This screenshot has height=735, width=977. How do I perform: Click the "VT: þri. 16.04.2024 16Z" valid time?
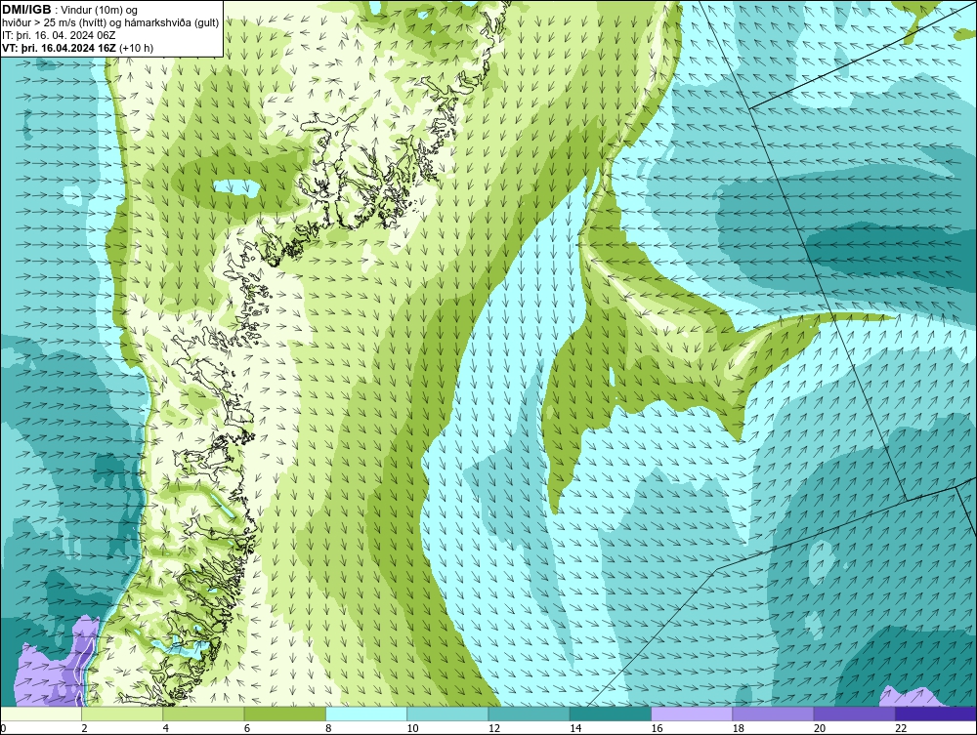point(60,47)
